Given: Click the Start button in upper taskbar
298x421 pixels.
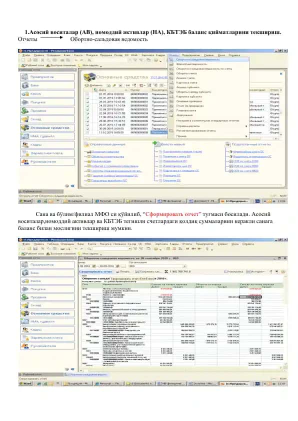Looking at the screenshot, I should click(x=26, y=201).
